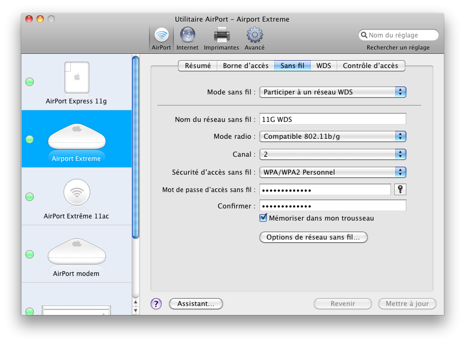
Task: Click the sidebar blue scrollbar thumb
Action: (135, 147)
